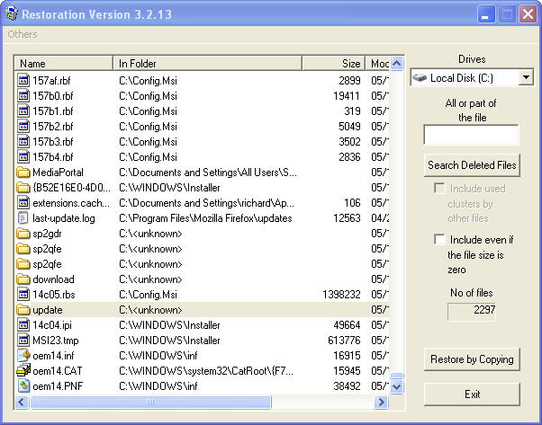Sort the list by Name column header
This screenshot has width=542, height=425.
pos(63,64)
